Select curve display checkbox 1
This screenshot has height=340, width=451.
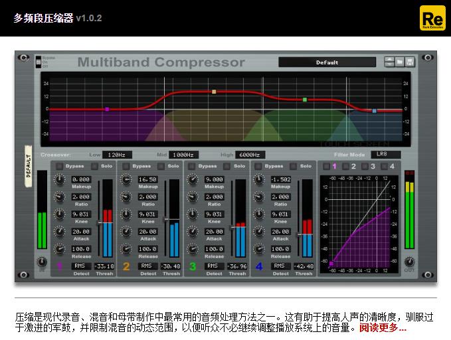click(326, 166)
